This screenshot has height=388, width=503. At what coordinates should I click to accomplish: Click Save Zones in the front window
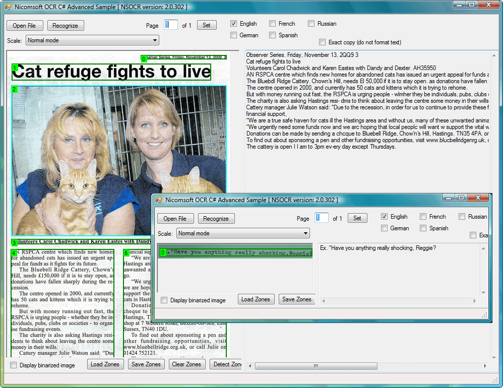(297, 299)
